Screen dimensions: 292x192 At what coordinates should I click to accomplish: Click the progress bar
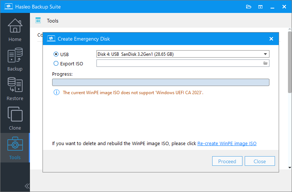160,82
